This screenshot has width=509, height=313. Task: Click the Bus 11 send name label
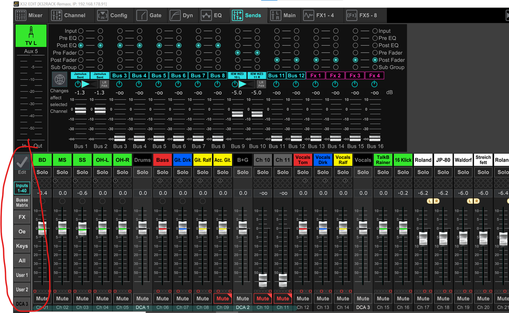276,75
